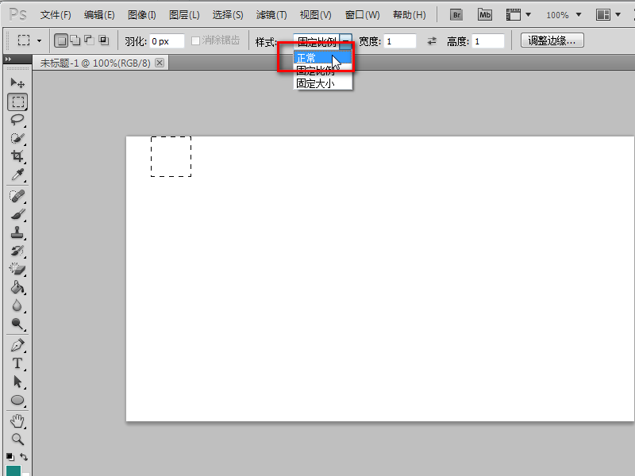This screenshot has width=635, height=476.
Task: Select the Move tool
Action: pyautogui.click(x=17, y=83)
